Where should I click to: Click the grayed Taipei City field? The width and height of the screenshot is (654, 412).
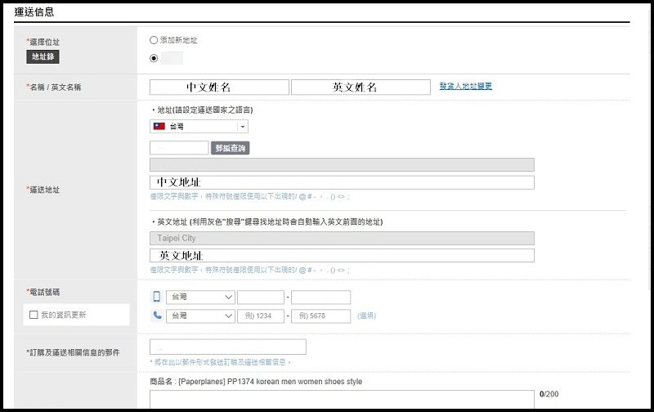342,238
